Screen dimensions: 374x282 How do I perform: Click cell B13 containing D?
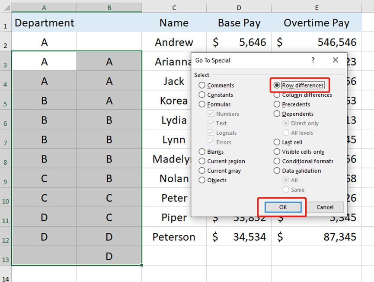tap(109, 256)
